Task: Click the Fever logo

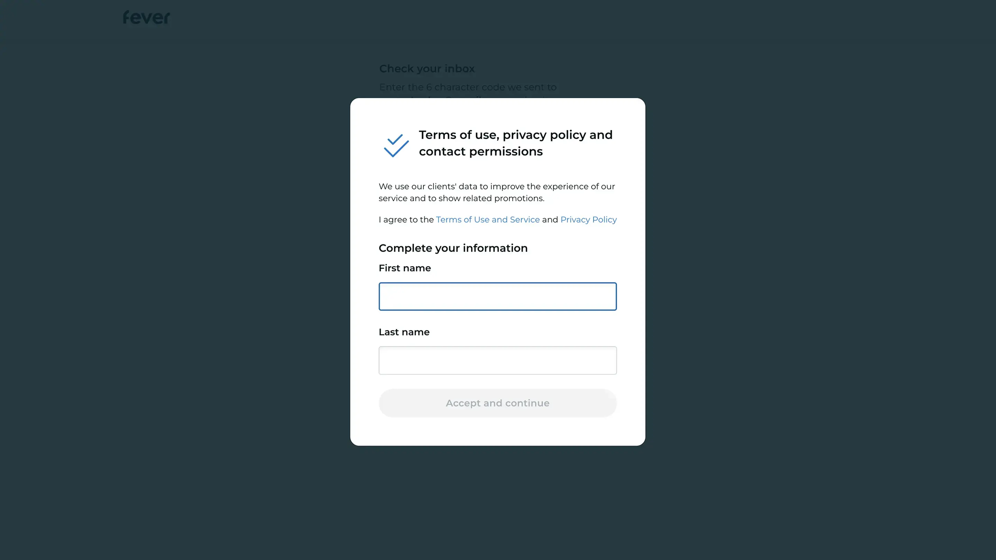Action: click(x=146, y=17)
